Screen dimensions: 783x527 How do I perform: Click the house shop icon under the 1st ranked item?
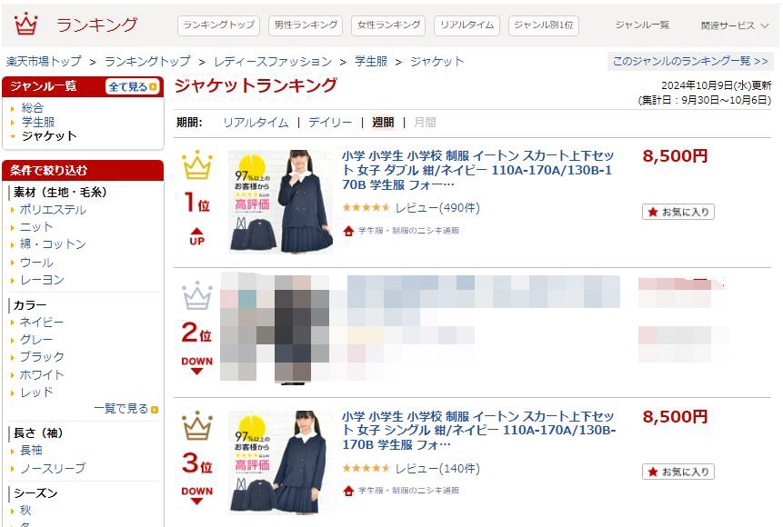[348, 231]
